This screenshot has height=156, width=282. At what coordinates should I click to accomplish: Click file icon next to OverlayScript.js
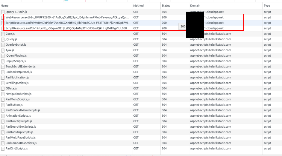3,45
